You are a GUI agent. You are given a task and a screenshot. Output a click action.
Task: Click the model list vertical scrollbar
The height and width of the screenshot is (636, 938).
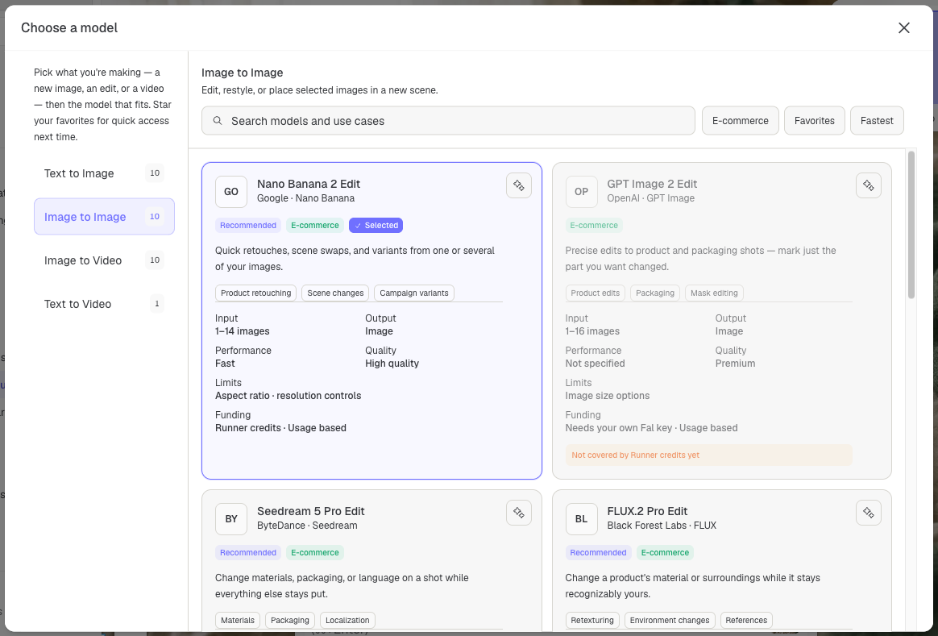pos(911,224)
